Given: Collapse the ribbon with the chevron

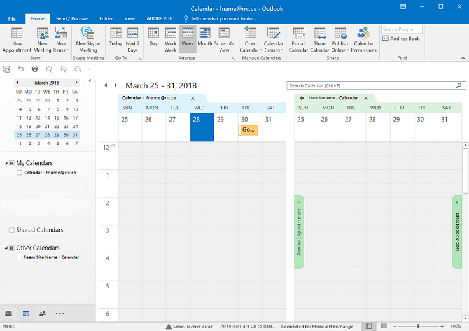Looking at the screenshot, I should tap(463, 58).
